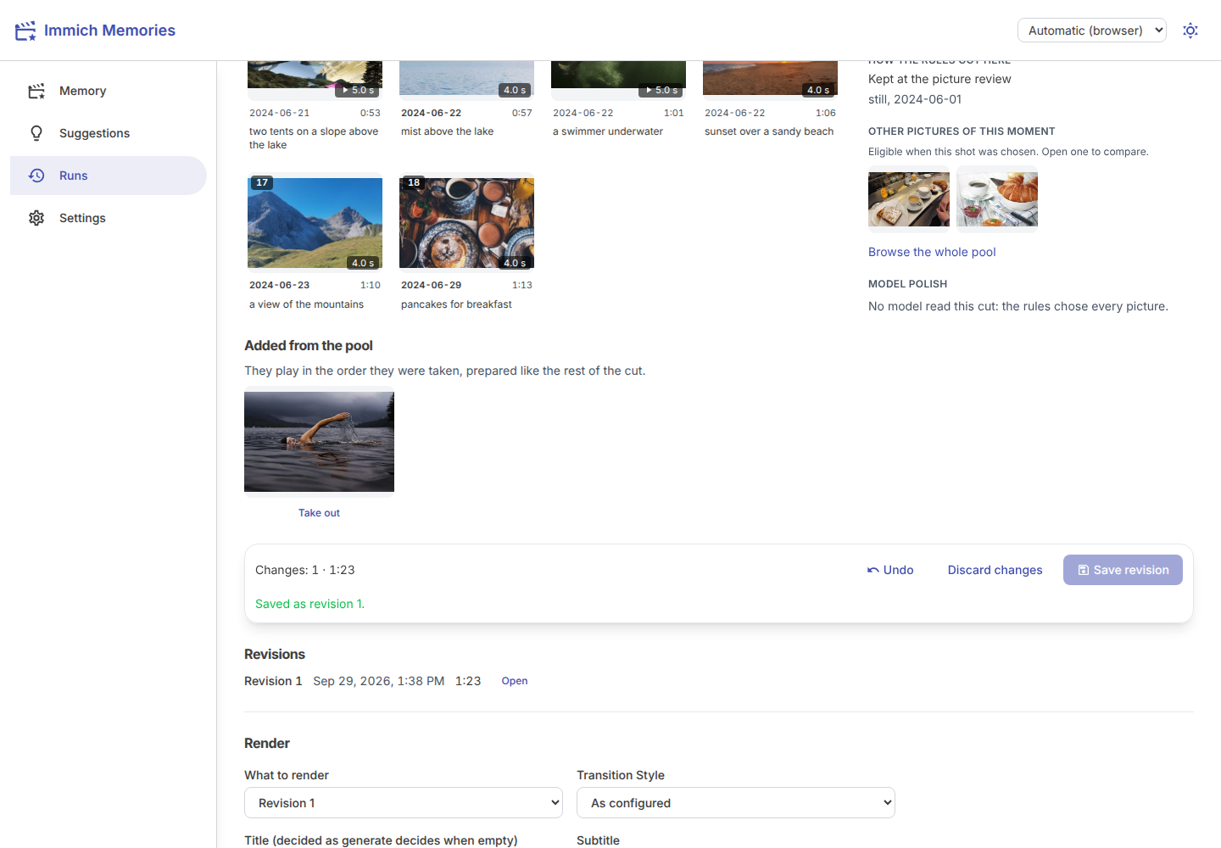The image size is (1221, 848).
Task: Click the Save revision button
Action: pos(1123,570)
